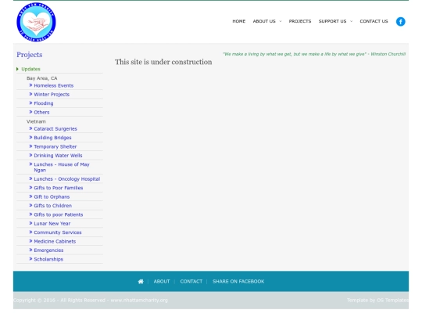Click the chevron icon beside Lunar New Year
This screenshot has width=422, height=317.
(x=30, y=223)
